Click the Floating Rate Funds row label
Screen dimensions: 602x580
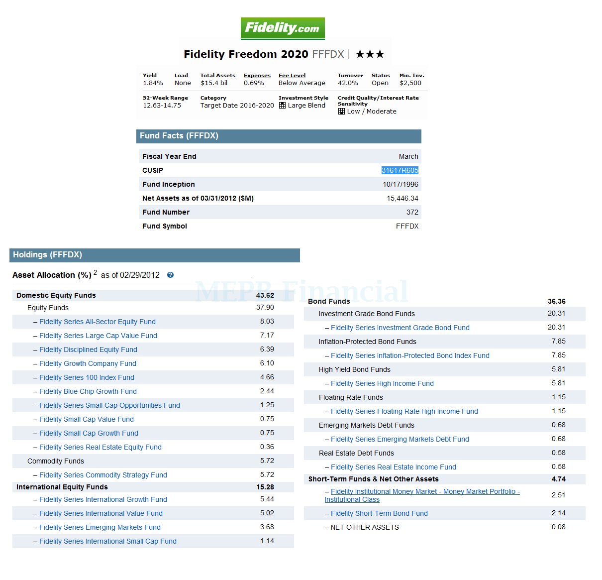click(351, 397)
